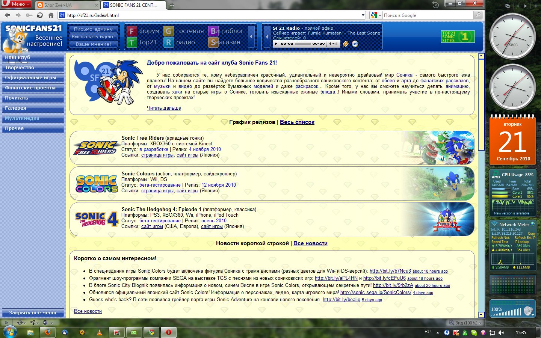Expand the Google search engine dropdown
Screen dimensions: 541x338
[x=380, y=15]
